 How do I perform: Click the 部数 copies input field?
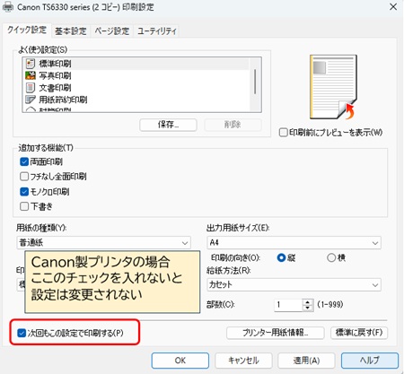coord(288,305)
